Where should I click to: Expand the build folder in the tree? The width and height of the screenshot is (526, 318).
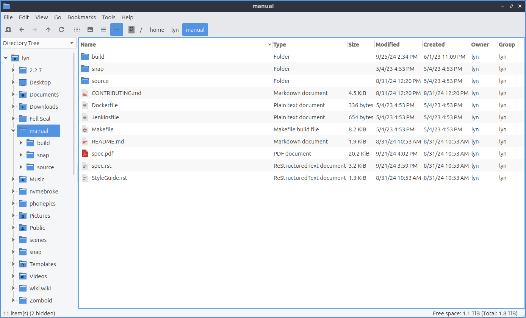pyautogui.click(x=21, y=143)
